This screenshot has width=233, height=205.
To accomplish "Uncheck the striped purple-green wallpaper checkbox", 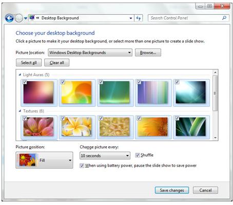I will click(139, 82).
